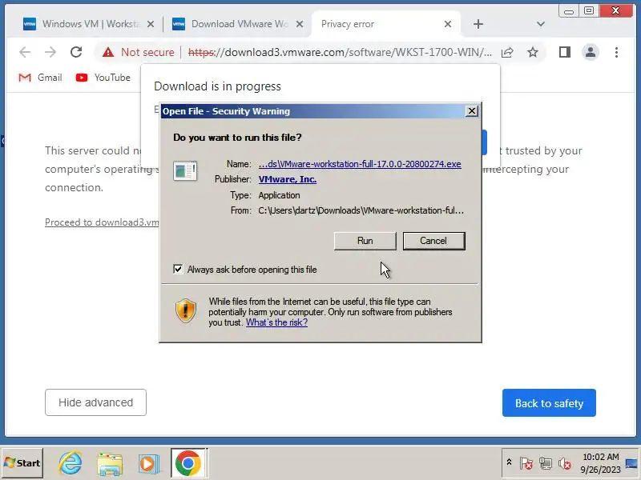
Task: Bookmark this page with the star icon
Action: click(x=532, y=52)
